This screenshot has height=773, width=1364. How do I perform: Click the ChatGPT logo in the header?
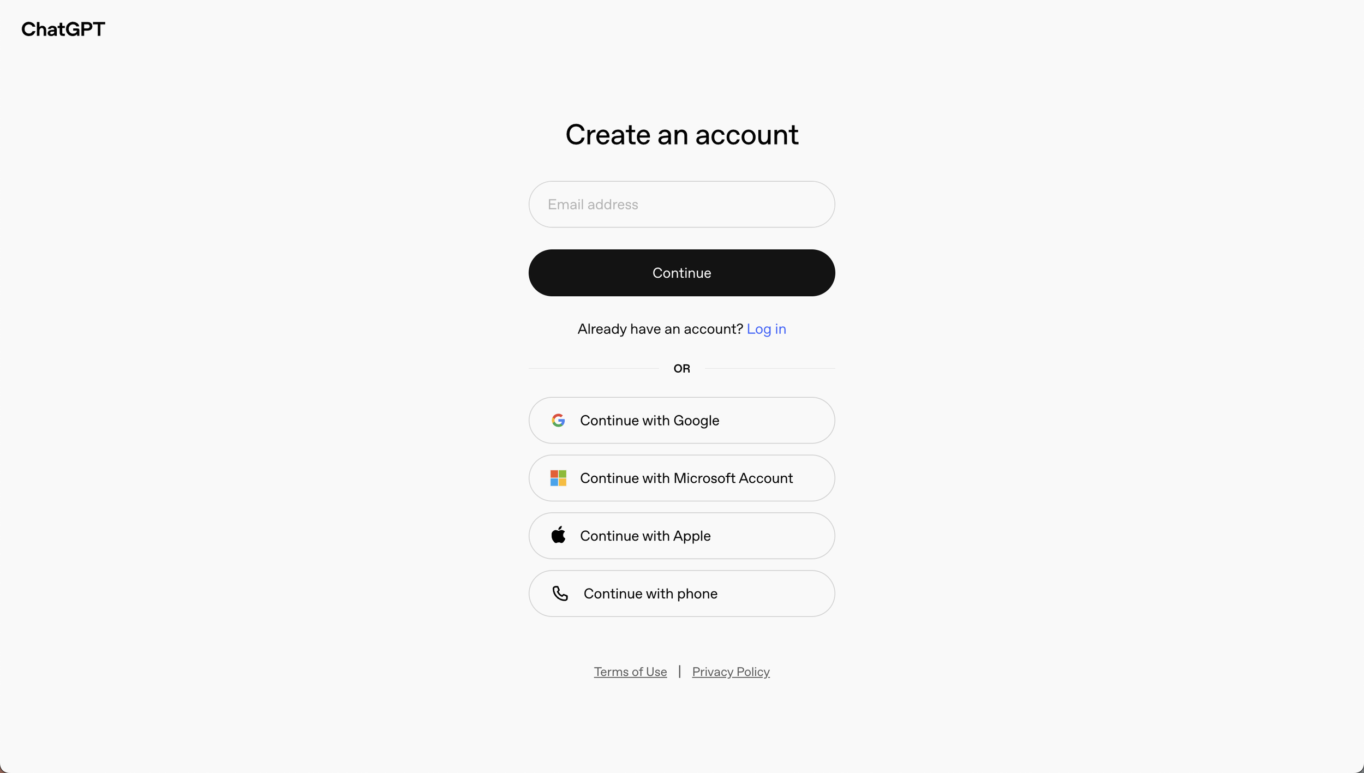(63, 29)
